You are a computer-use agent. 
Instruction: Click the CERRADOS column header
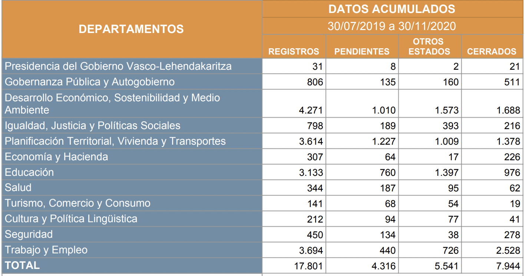492,52
